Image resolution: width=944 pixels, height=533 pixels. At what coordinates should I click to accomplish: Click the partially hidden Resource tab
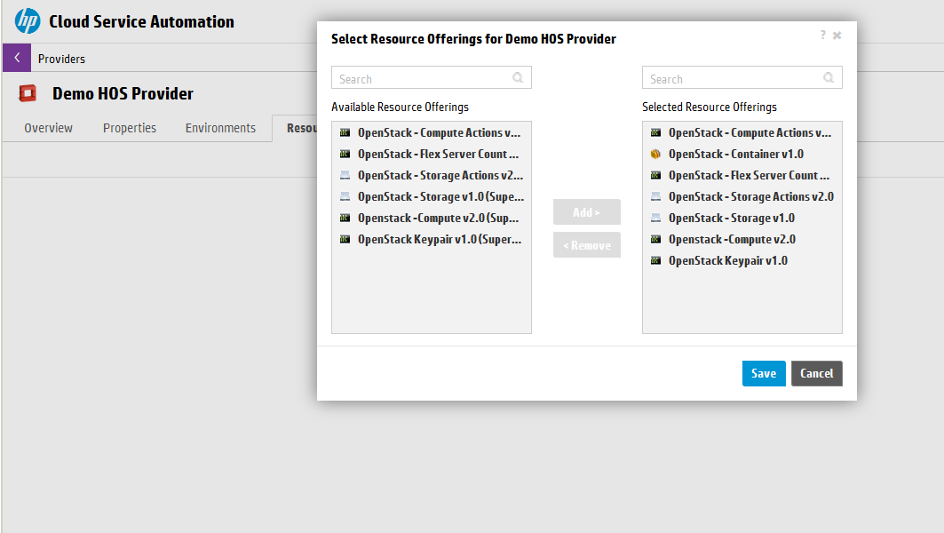point(295,128)
